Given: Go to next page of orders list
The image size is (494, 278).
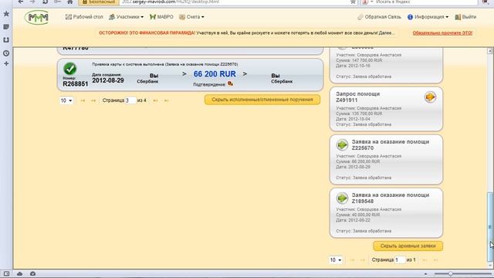Looking at the screenshot, I should (155, 100).
